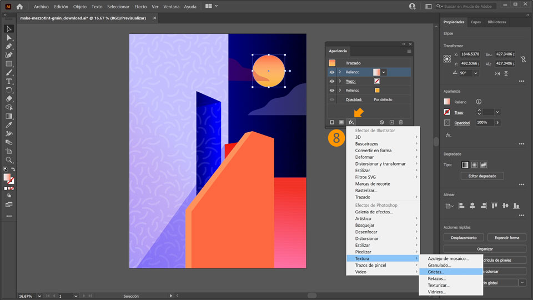
Task: Click the constrain proportions link icon
Action: pos(523,59)
